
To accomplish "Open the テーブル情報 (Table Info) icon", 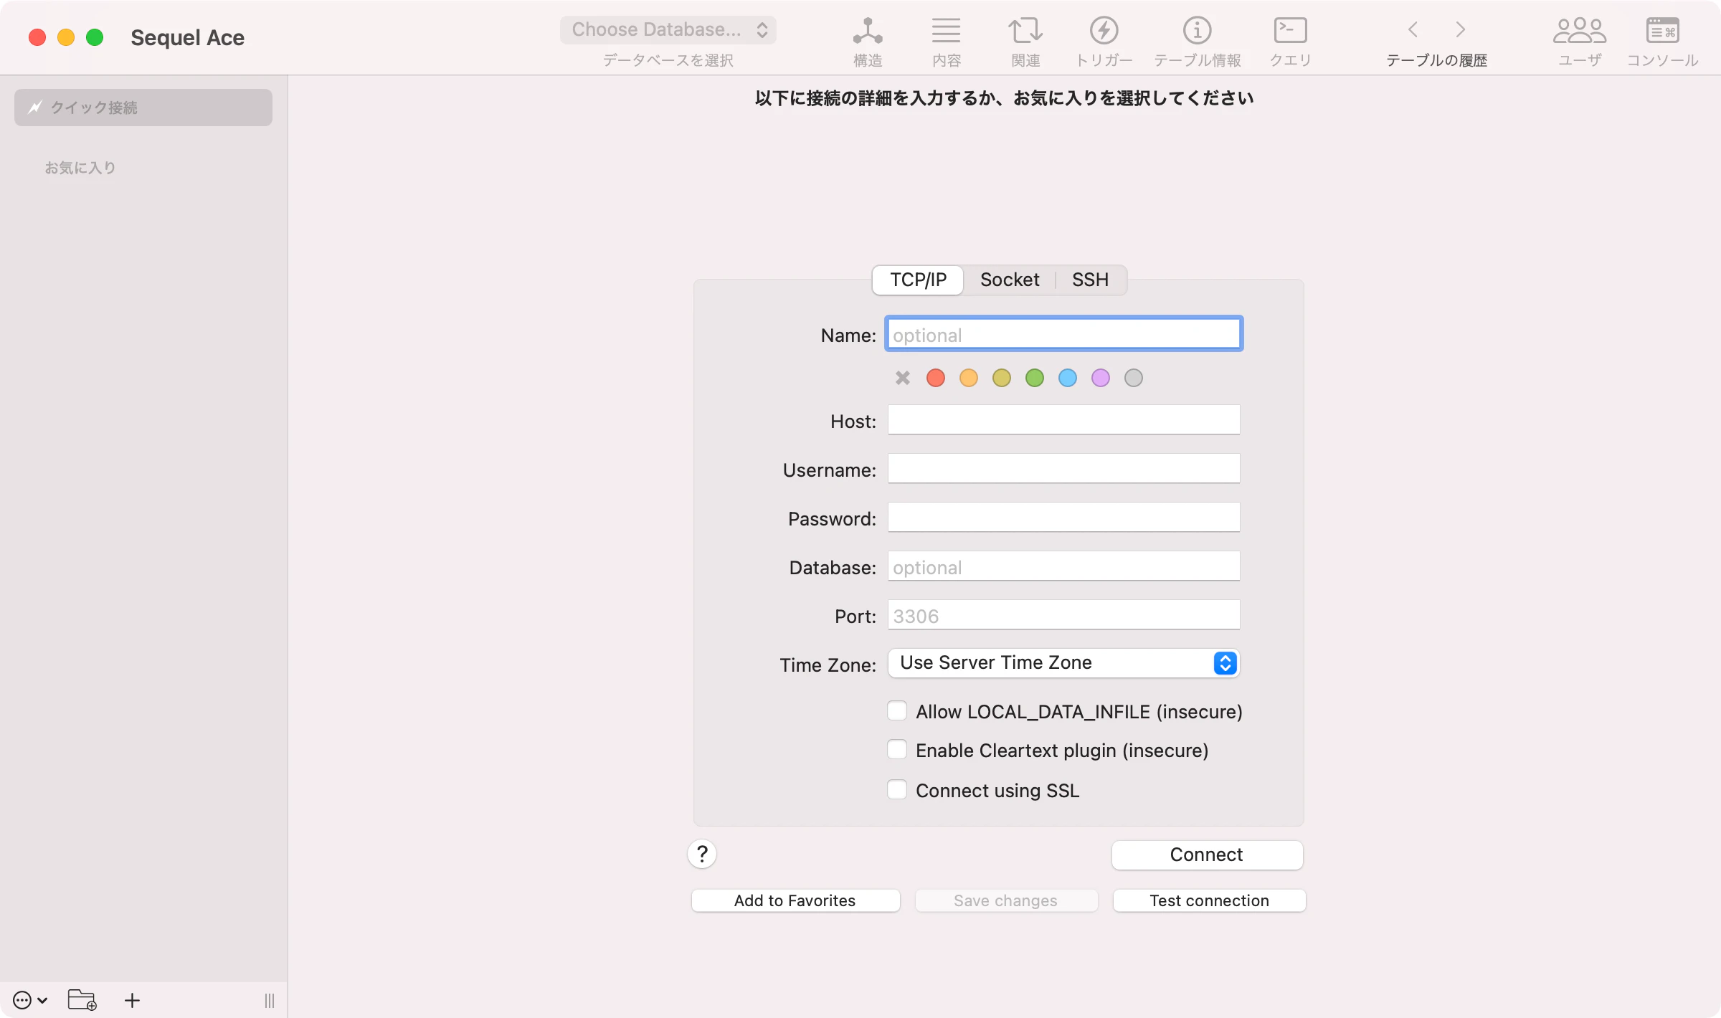I will point(1198,31).
